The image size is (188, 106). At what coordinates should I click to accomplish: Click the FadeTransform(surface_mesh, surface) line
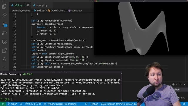[62, 47]
